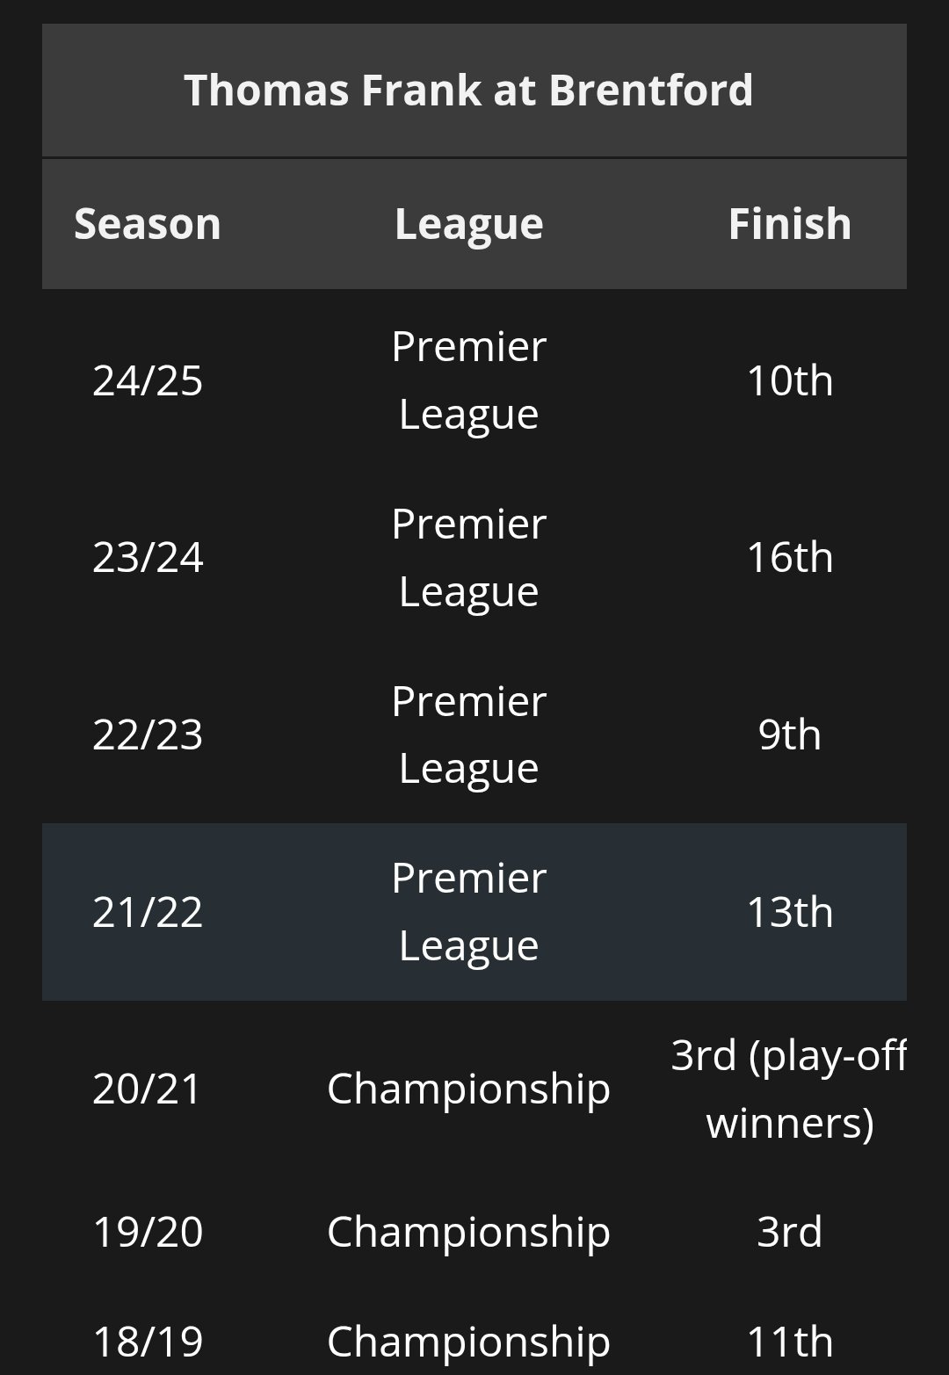949x1375 pixels.
Task: Select the 19/20 season cell
Action: (x=148, y=1231)
